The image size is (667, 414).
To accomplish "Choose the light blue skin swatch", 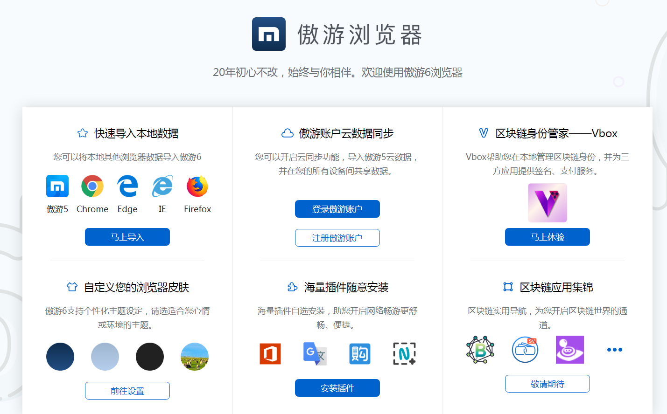I will coord(105,357).
